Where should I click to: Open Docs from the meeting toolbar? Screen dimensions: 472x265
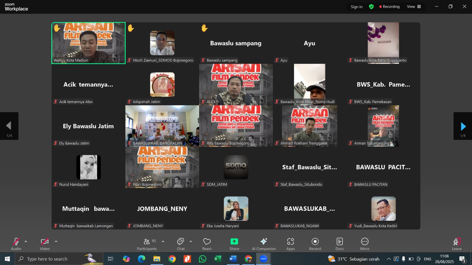tap(340, 244)
